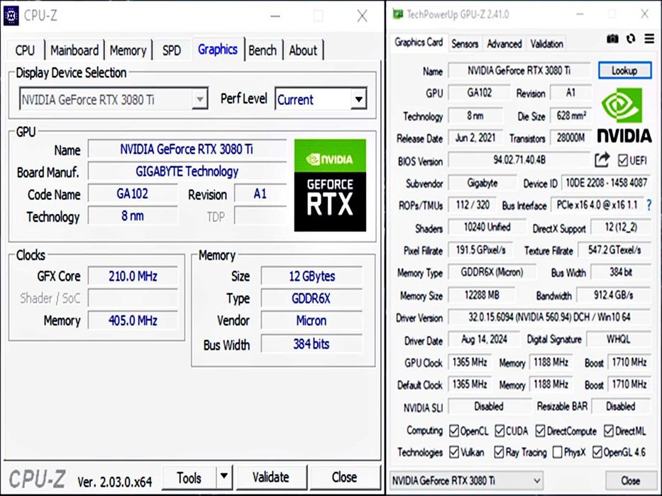
Task: Click the Pixel Fillrate 191.5 GPixel/s field
Action: pyautogui.click(x=480, y=250)
